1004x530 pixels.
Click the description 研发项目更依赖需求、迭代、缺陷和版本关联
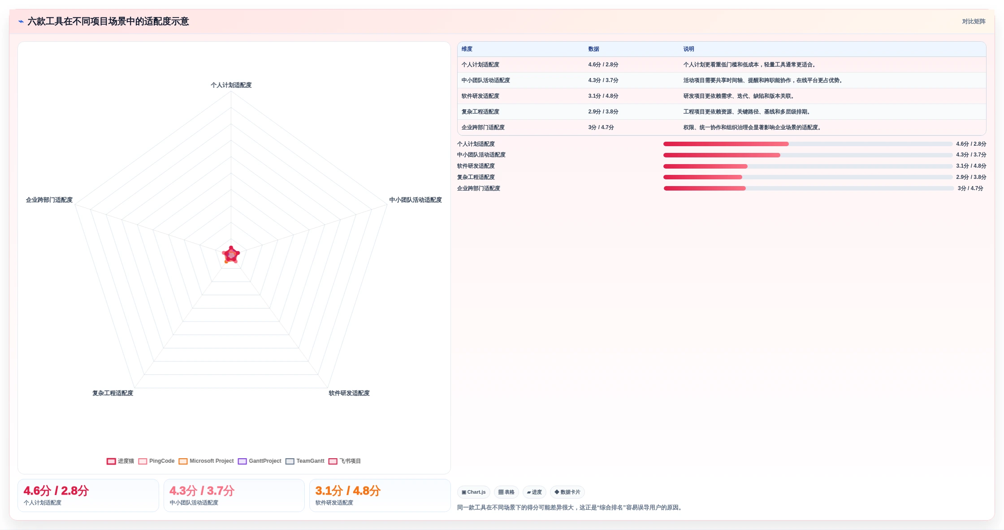[x=740, y=96]
